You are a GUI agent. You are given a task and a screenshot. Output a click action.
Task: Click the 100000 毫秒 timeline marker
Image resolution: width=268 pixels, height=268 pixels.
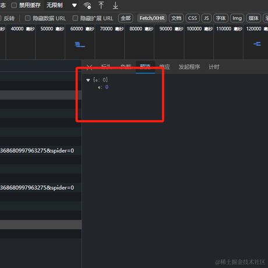[200, 29]
